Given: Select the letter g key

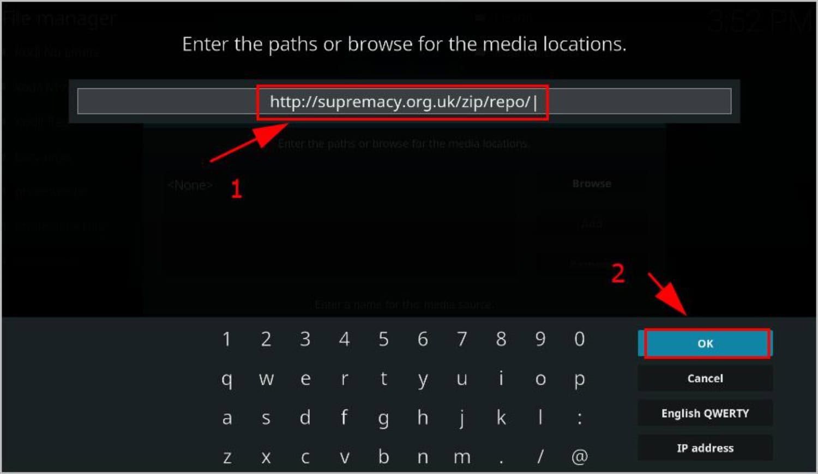Looking at the screenshot, I should [383, 418].
